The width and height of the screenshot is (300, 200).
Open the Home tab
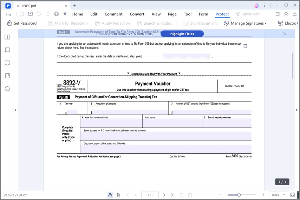(x=78, y=14)
